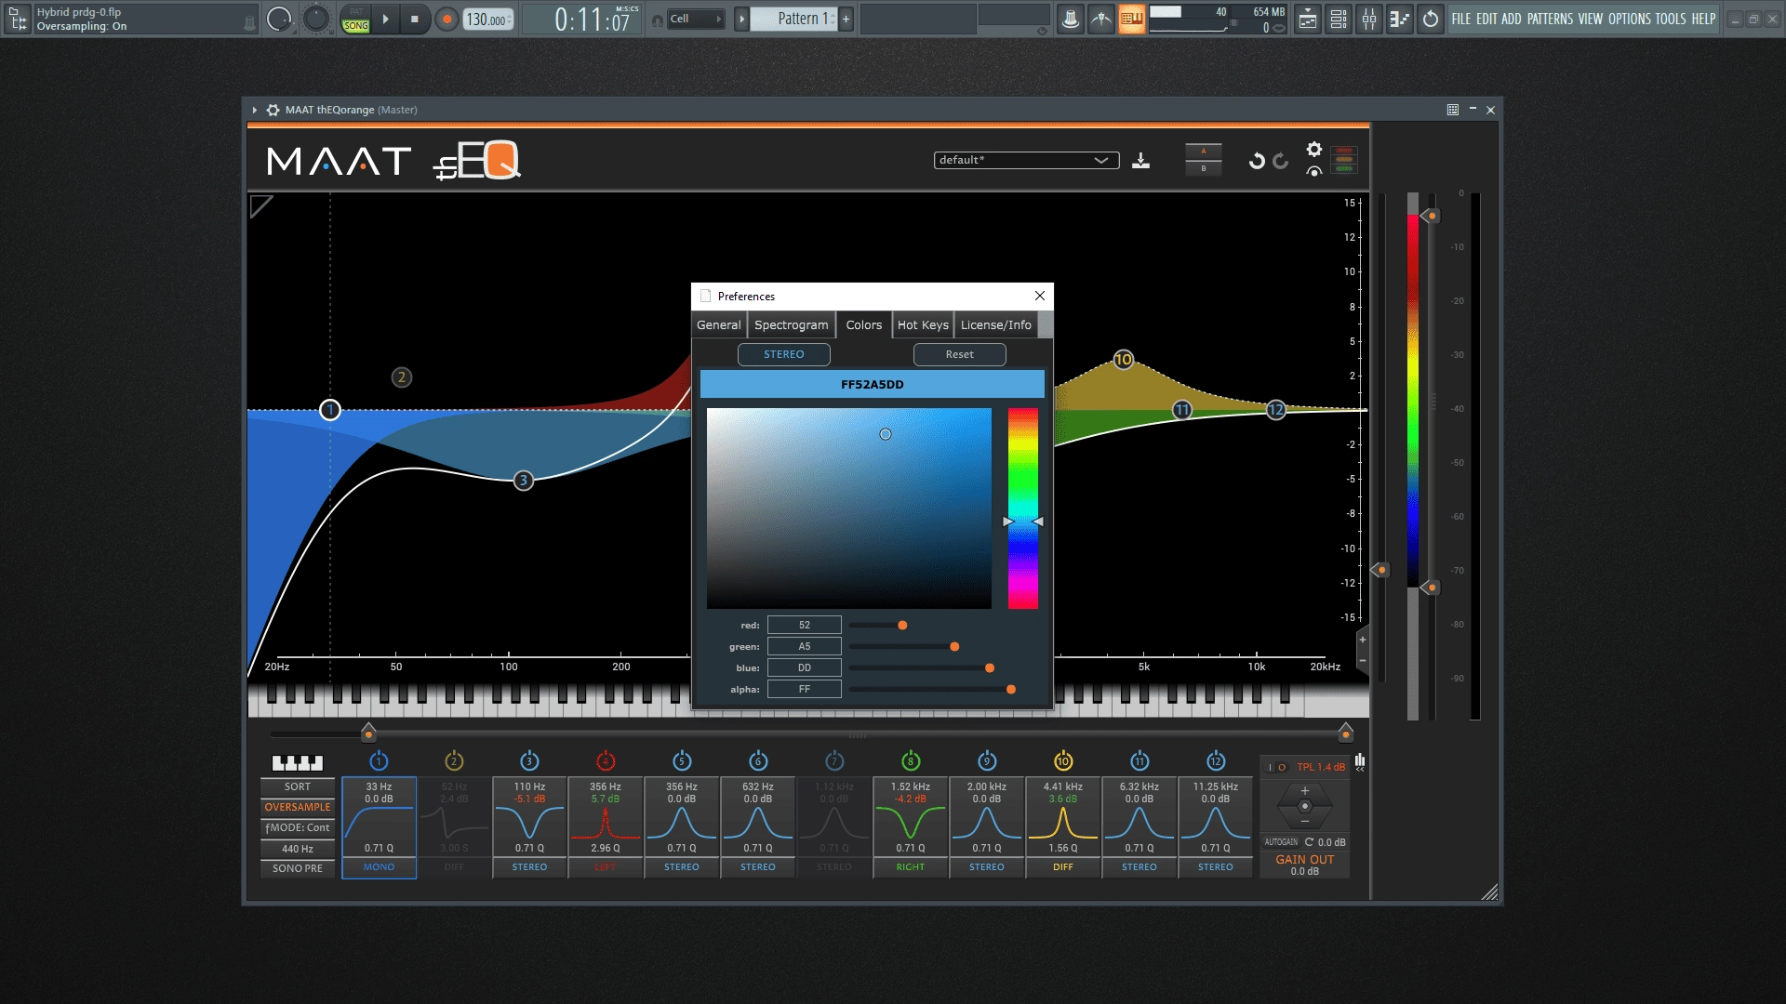Save the preset with the download-arrow icon
The width and height of the screenshot is (1786, 1004).
pos(1140,161)
